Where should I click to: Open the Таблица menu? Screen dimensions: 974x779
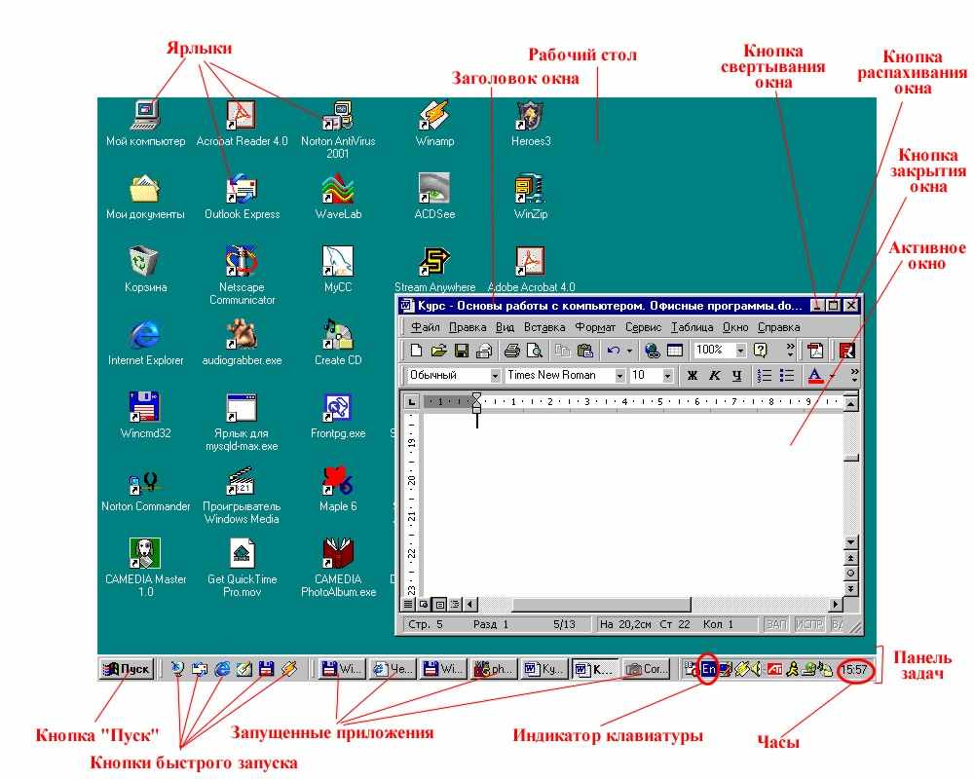(x=692, y=327)
